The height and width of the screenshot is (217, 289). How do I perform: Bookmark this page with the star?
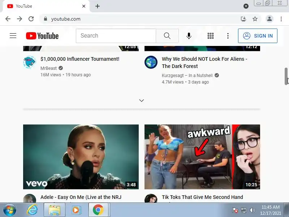[255, 19]
